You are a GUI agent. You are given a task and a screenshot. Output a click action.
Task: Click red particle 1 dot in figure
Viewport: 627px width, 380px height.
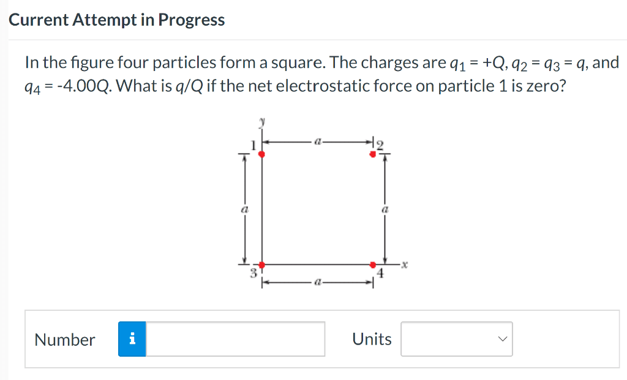[262, 154]
